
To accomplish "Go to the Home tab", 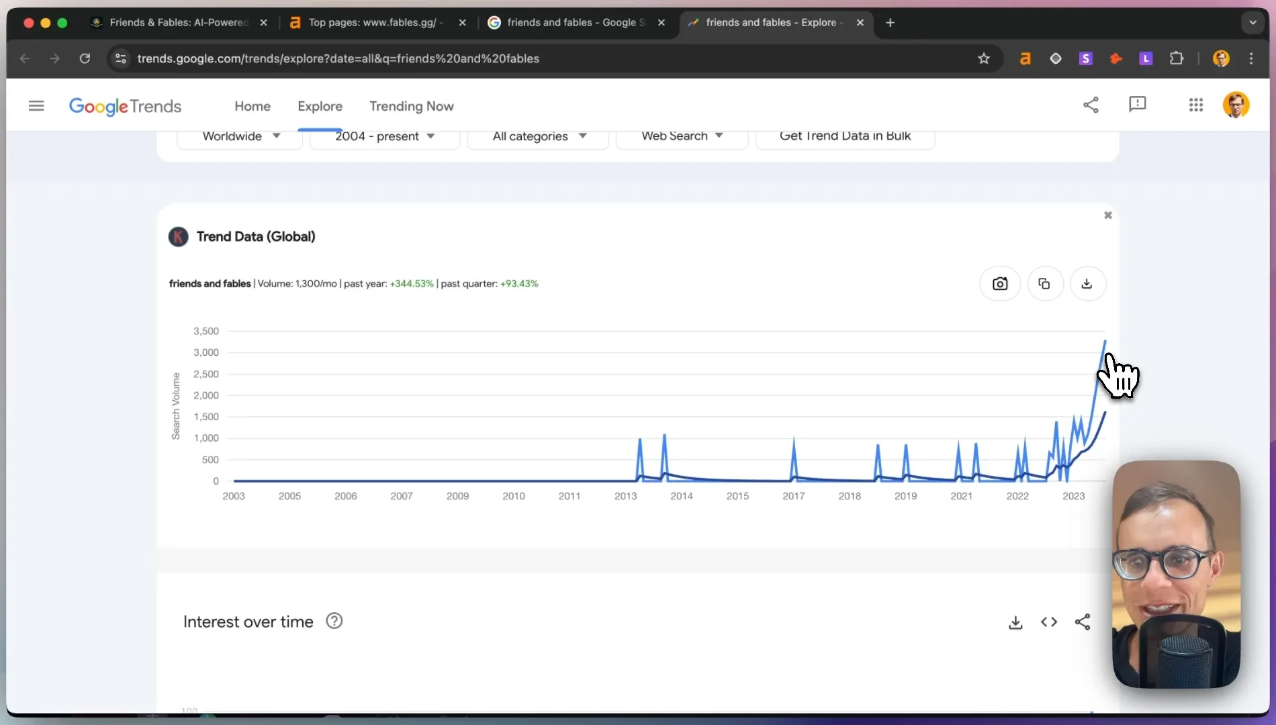I will [x=253, y=106].
